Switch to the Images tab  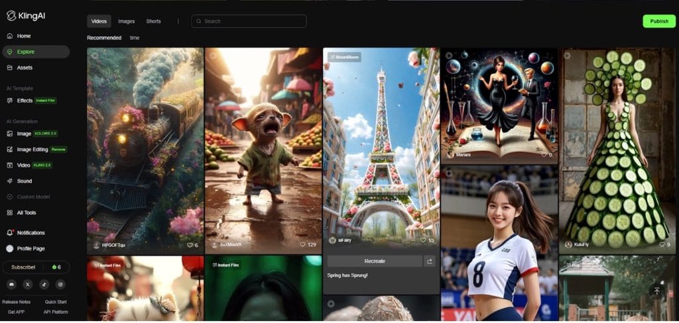pyautogui.click(x=126, y=21)
